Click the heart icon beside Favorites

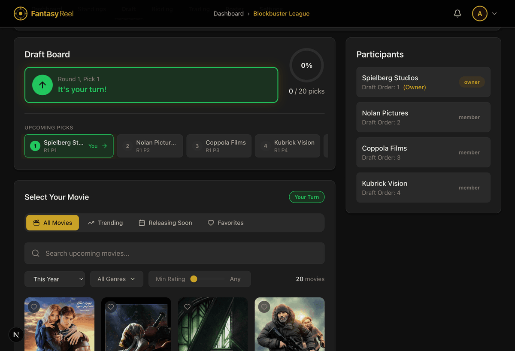tap(211, 223)
